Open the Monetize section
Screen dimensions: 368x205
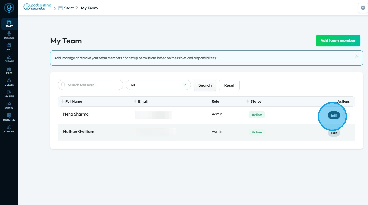tap(9, 117)
